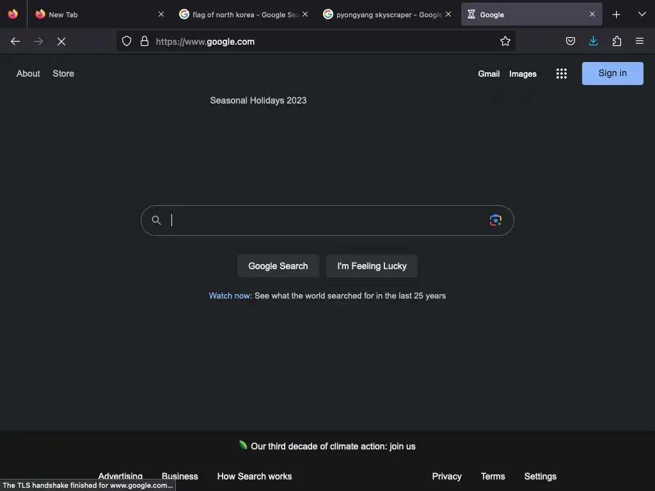This screenshot has height=491, width=655.
Task: Go back to the previous page
Action: click(x=15, y=42)
